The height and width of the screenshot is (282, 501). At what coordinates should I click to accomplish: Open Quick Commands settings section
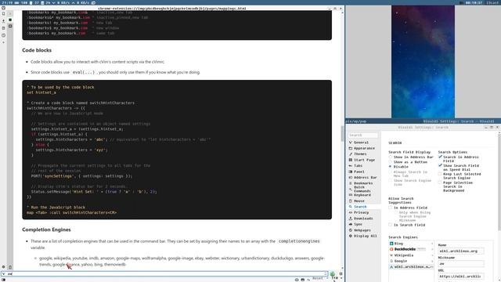[x=362, y=189]
